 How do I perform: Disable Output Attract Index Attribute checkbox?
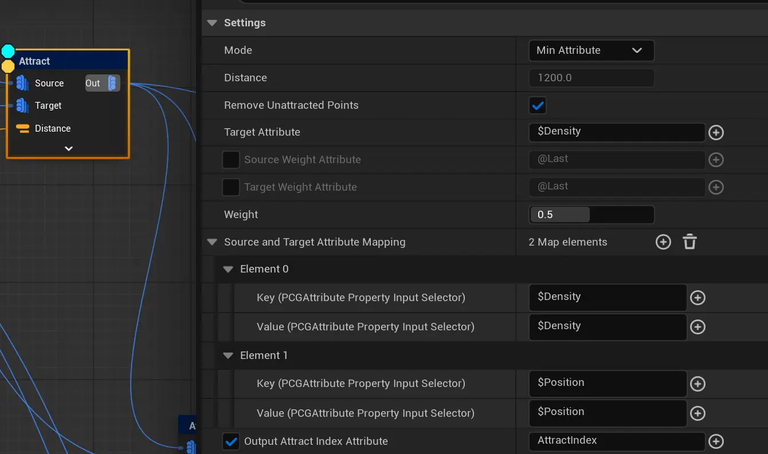point(231,441)
